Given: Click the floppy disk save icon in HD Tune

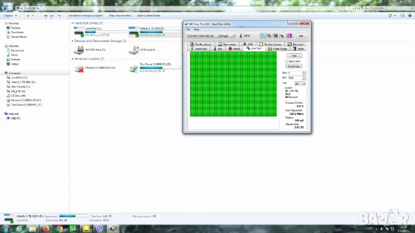Looking at the screenshot, I should coord(275,36).
